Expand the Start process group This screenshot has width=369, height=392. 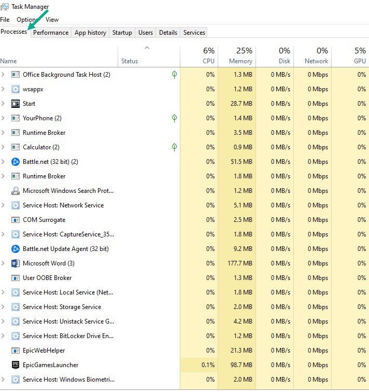click(x=3, y=104)
